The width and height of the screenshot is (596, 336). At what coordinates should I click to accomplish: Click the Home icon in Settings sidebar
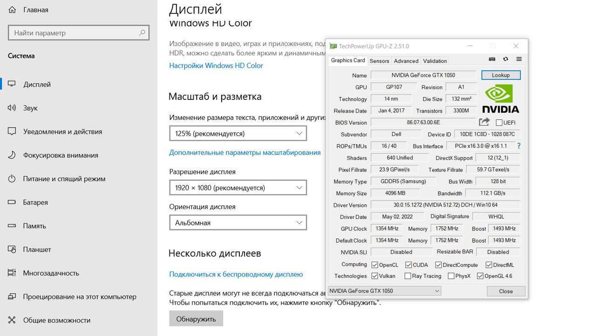12,10
